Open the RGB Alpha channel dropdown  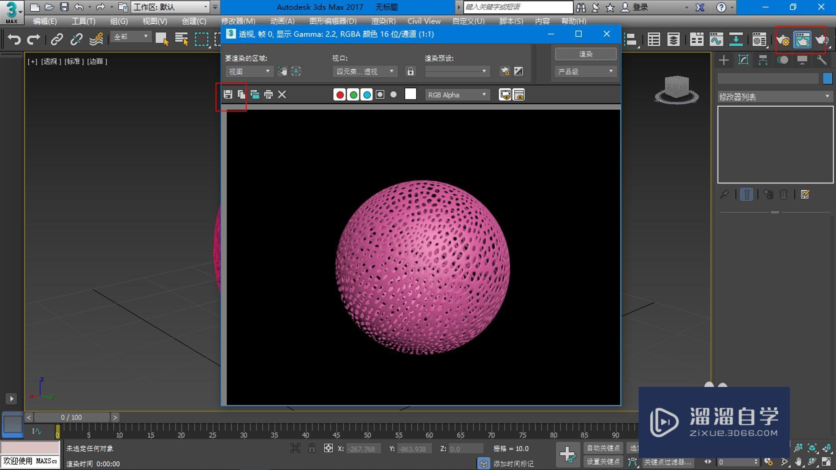457,95
